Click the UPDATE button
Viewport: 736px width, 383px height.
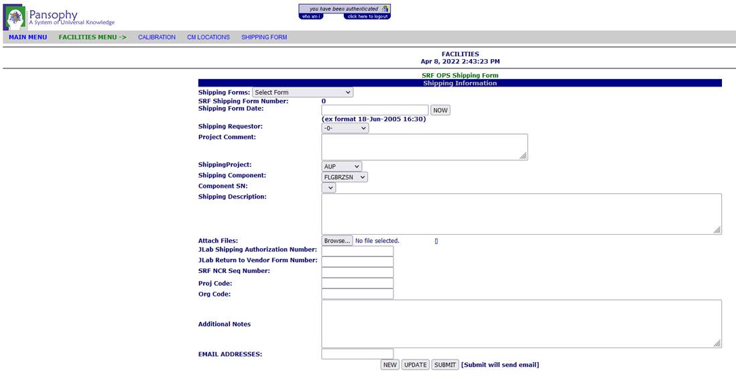415,365
